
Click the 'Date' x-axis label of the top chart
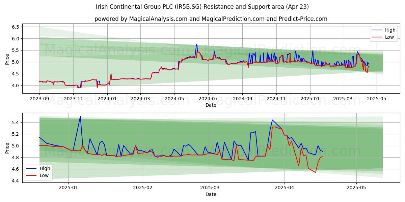(211, 105)
